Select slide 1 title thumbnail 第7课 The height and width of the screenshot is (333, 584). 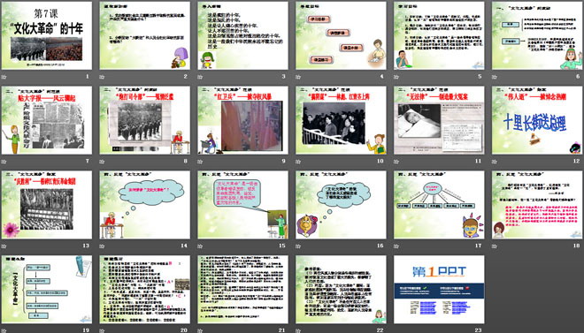pos(47,35)
